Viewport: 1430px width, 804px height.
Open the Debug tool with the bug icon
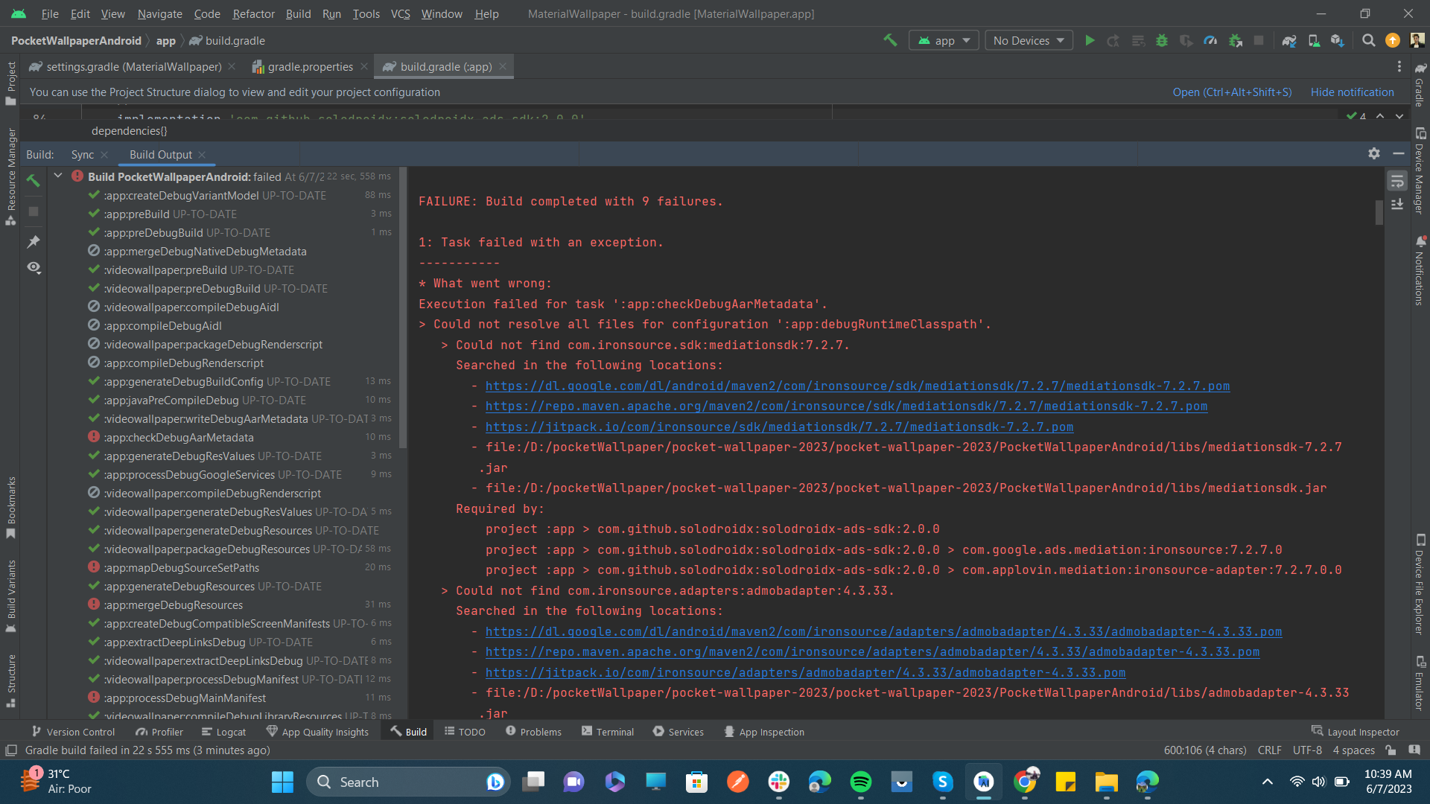pyautogui.click(x=1163, y=40)
